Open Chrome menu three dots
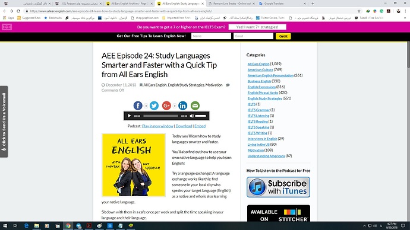 [x=406, y=11]
